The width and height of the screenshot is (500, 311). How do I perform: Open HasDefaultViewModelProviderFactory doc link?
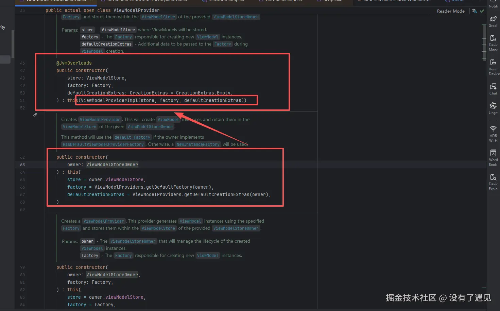click(103, 144)
